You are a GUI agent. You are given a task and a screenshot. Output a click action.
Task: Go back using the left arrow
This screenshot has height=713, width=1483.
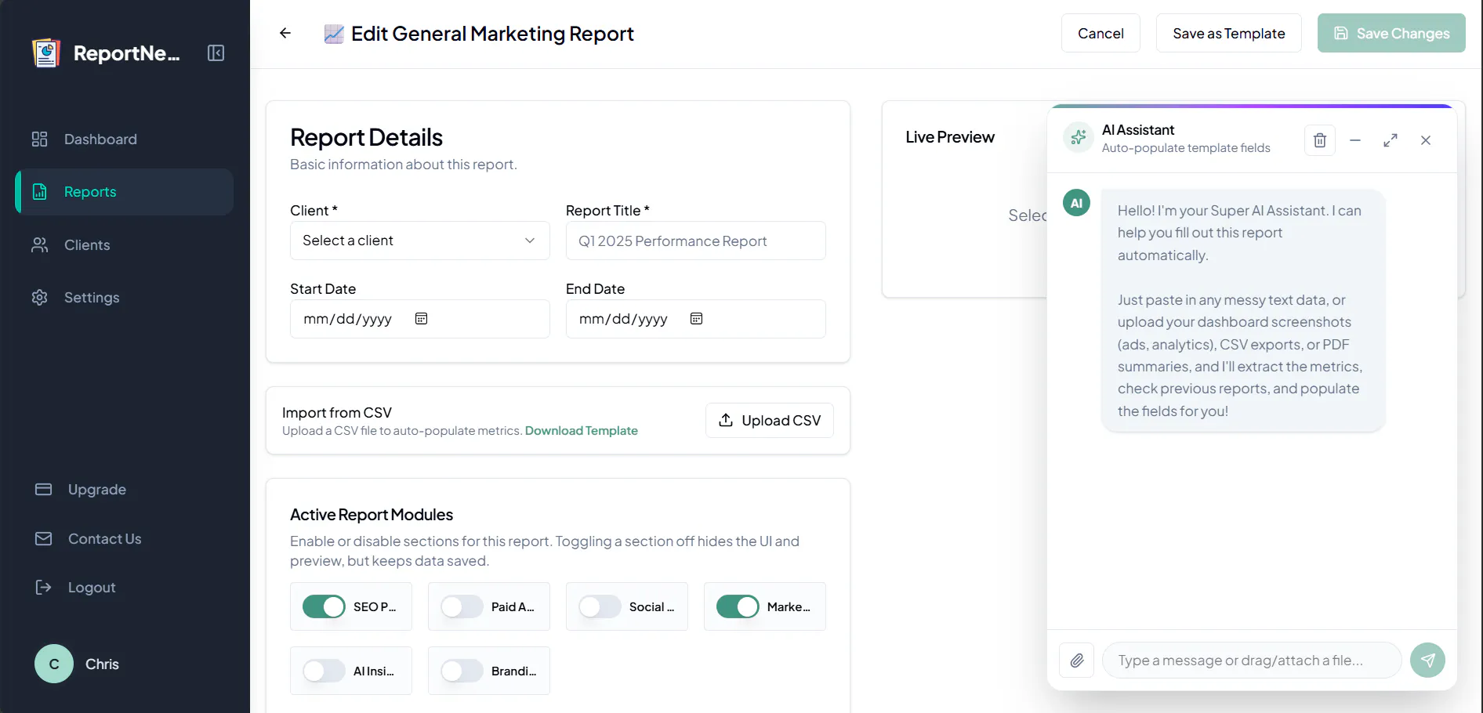[285, 33]
